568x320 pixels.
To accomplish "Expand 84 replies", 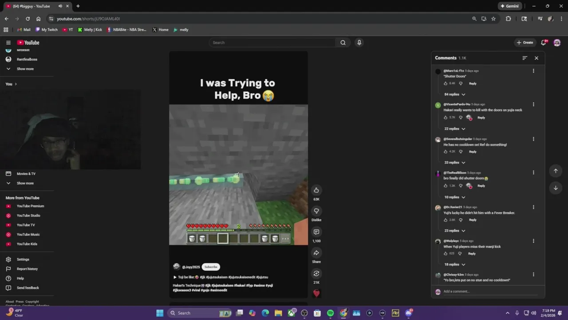I will [x=455, y=94].
